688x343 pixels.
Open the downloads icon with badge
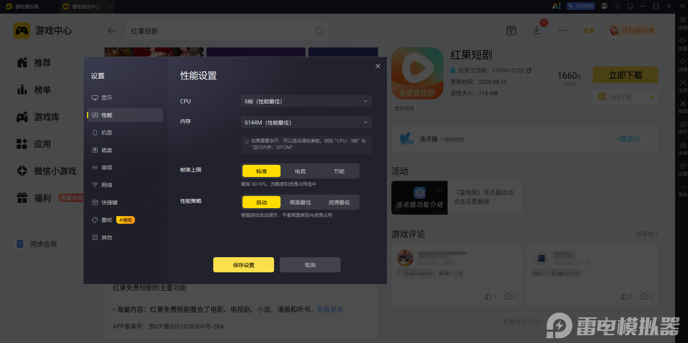(537, 30)
